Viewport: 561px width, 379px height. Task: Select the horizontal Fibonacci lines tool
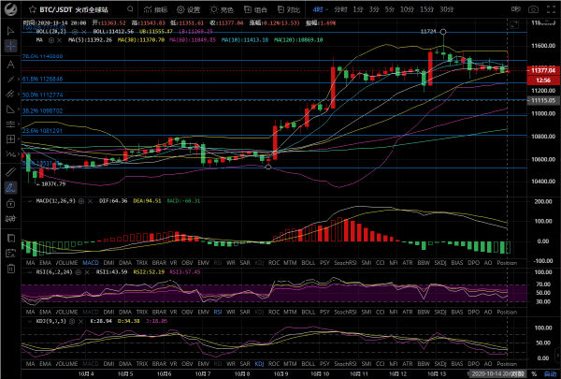[x=10, y=124]
